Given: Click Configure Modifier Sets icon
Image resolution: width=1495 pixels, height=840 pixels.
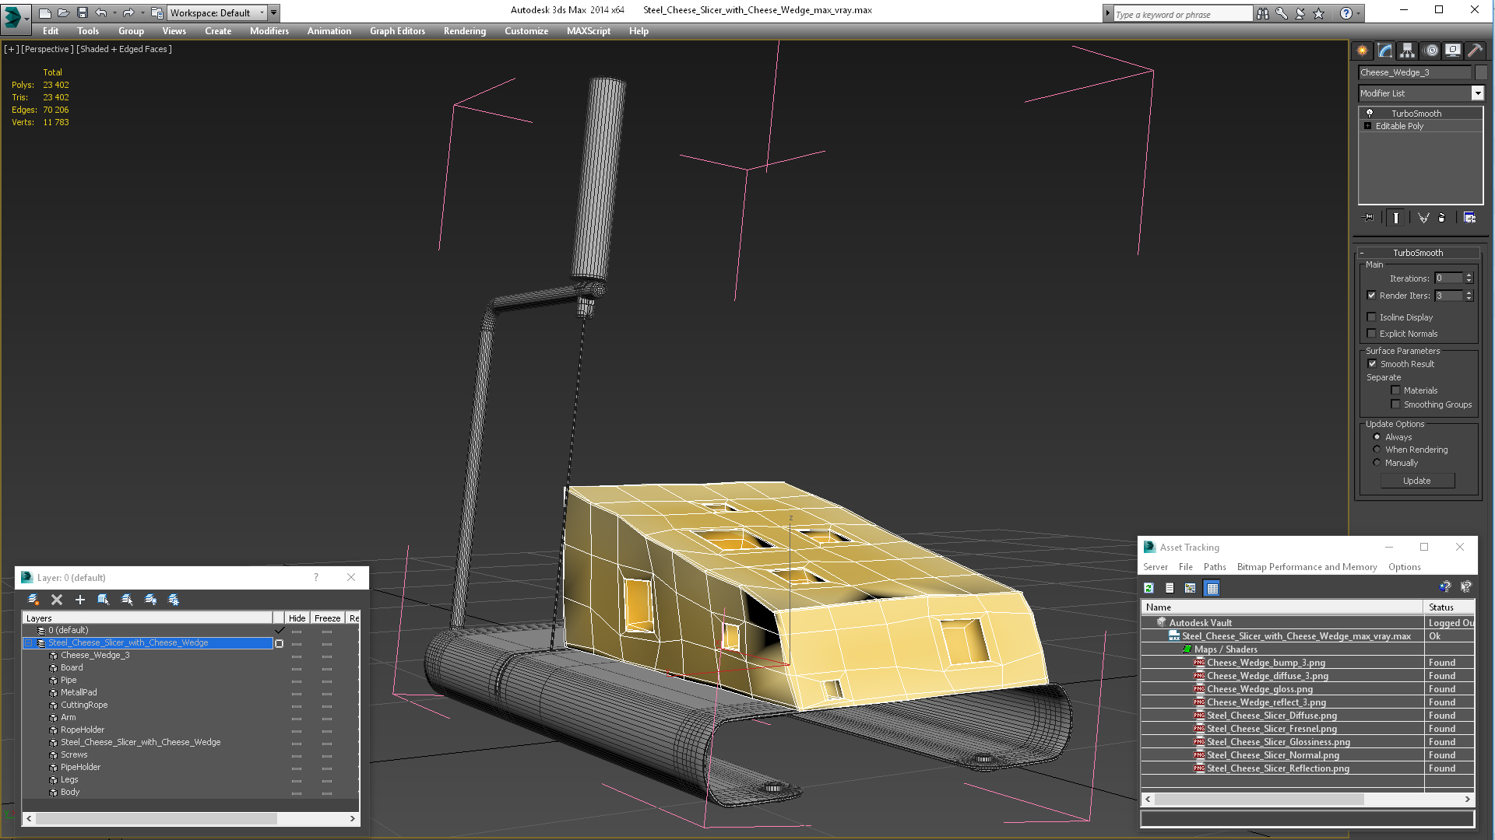Looking at the screenshot, I should [x=1469, y=218].
